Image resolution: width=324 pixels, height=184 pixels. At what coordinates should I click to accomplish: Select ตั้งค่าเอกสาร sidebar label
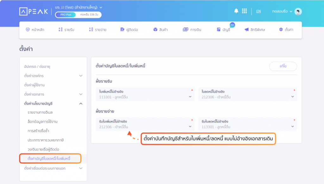pyautogui.click(x=34, y=94)
